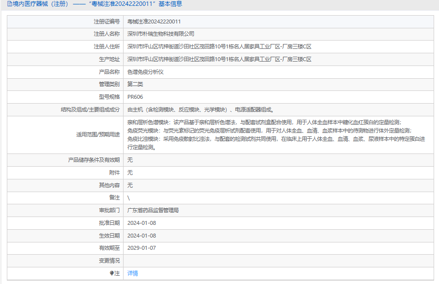Click the label 产品储存条件及有效期
This screenshot has height=284, width=439.
coord(94,160)
